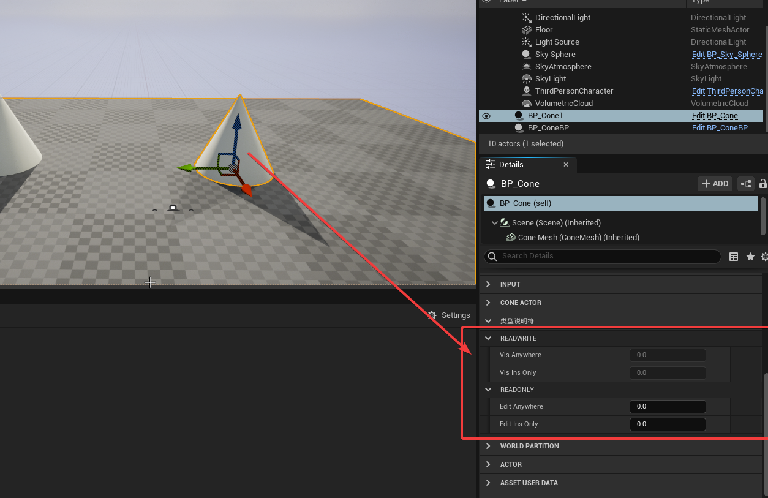Expand the ASSET USER DATA category

(488, 483)
